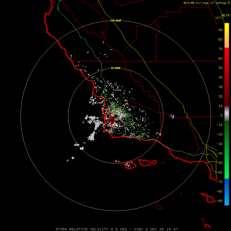
Task: Click the "[KT]" units label
Action: click(219, 18)
